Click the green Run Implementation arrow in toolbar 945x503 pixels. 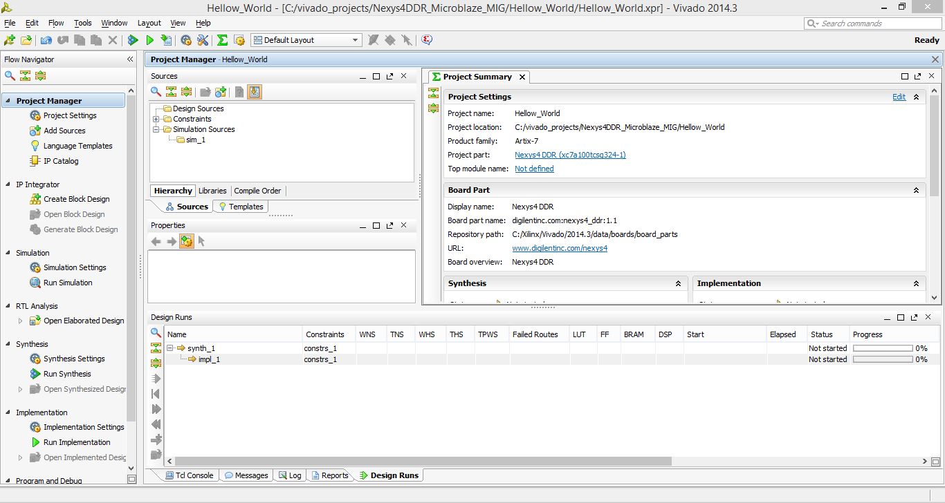pos(149,40)
